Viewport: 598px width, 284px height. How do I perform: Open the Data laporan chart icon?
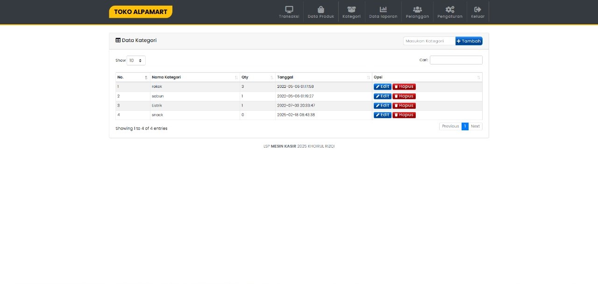383,9
